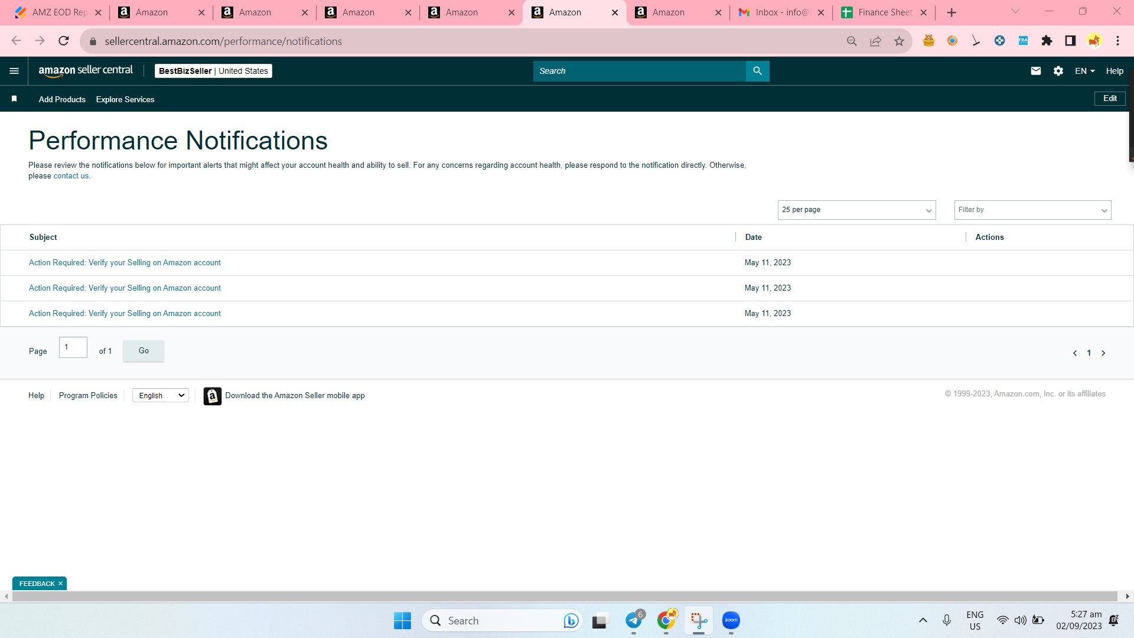
Task: Open the settings gear icon
Action: pyautogui.click(x=1058, y=71)
